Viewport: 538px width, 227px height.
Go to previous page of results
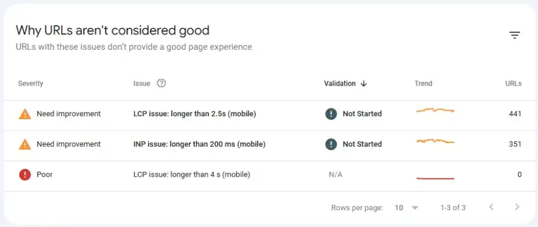point(491,207)
